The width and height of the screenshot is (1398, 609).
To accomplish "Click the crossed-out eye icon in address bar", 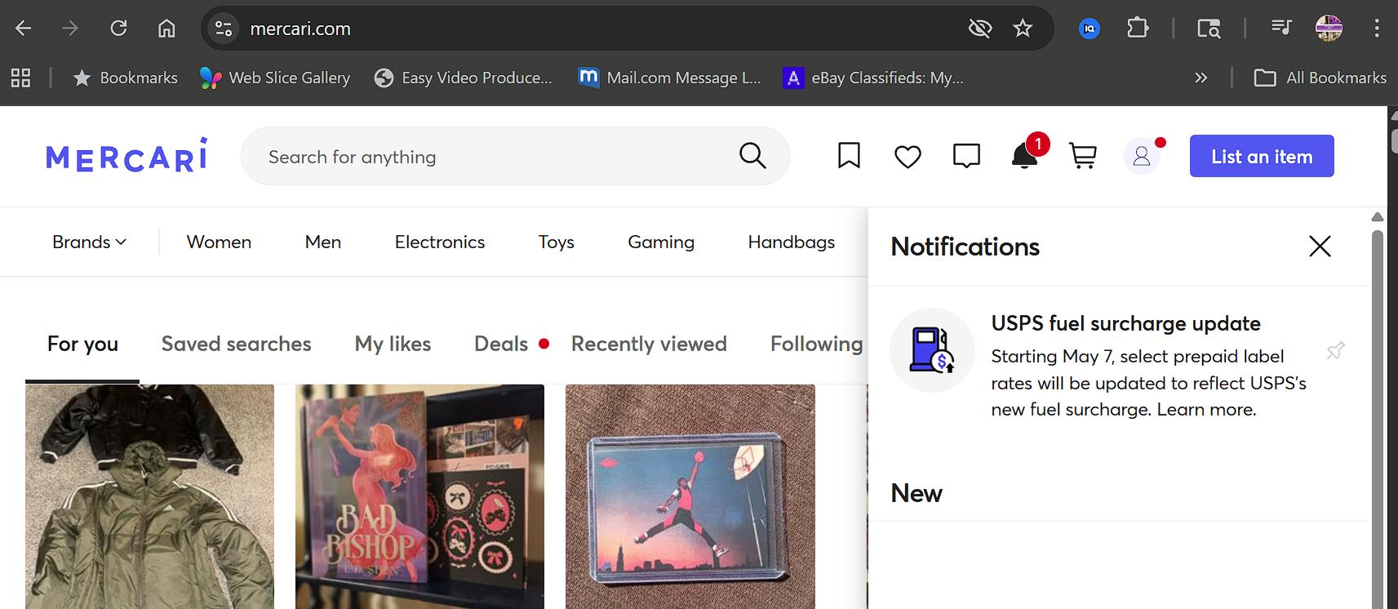I will 979,29.
